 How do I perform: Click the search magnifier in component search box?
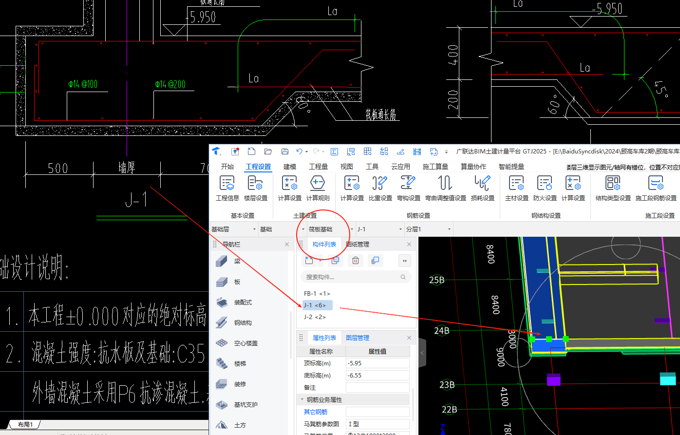click(403, 277)
